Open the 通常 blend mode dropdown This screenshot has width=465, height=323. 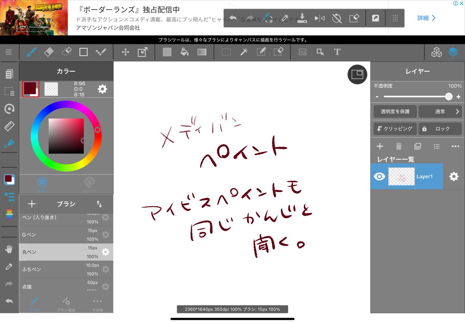[440, 112]
